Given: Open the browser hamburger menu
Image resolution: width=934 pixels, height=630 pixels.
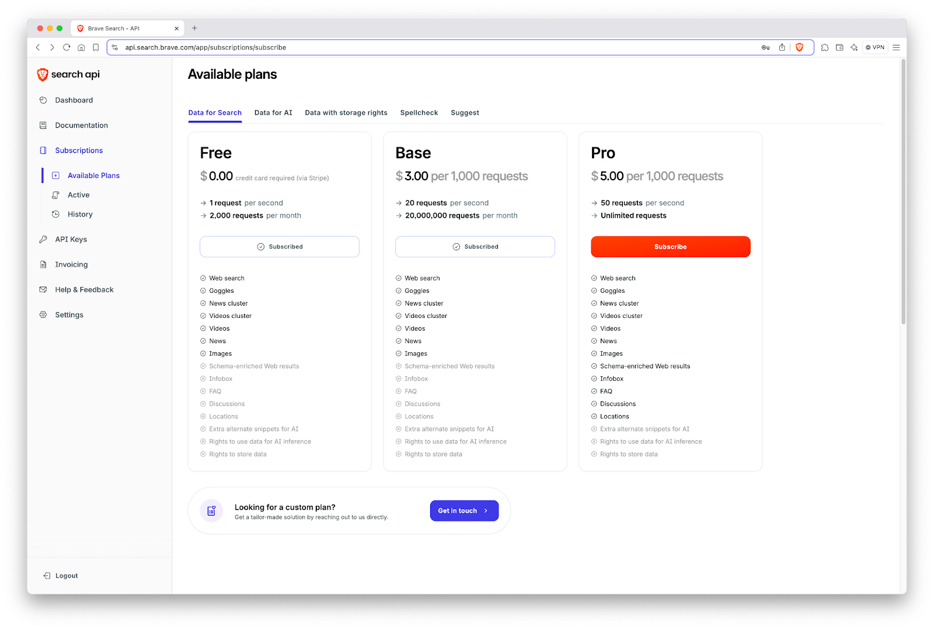Looking at the screenshot, I should click(x=896, y=47).
